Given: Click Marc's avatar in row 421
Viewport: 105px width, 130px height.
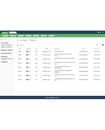Looking at the screenshot, I should (27, 67).
